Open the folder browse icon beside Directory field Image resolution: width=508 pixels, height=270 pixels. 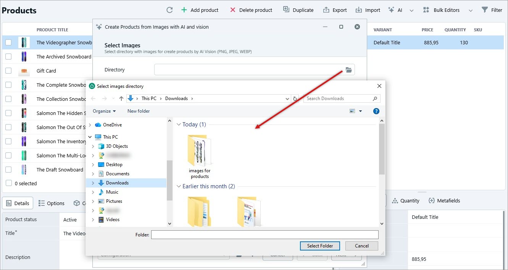(x=348, y=70)
